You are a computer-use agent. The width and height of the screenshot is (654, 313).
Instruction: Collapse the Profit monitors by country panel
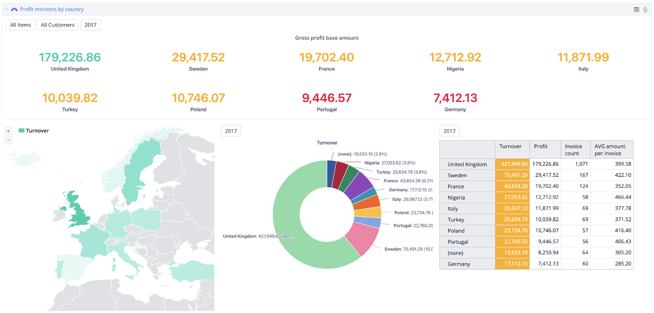[7, 9]
